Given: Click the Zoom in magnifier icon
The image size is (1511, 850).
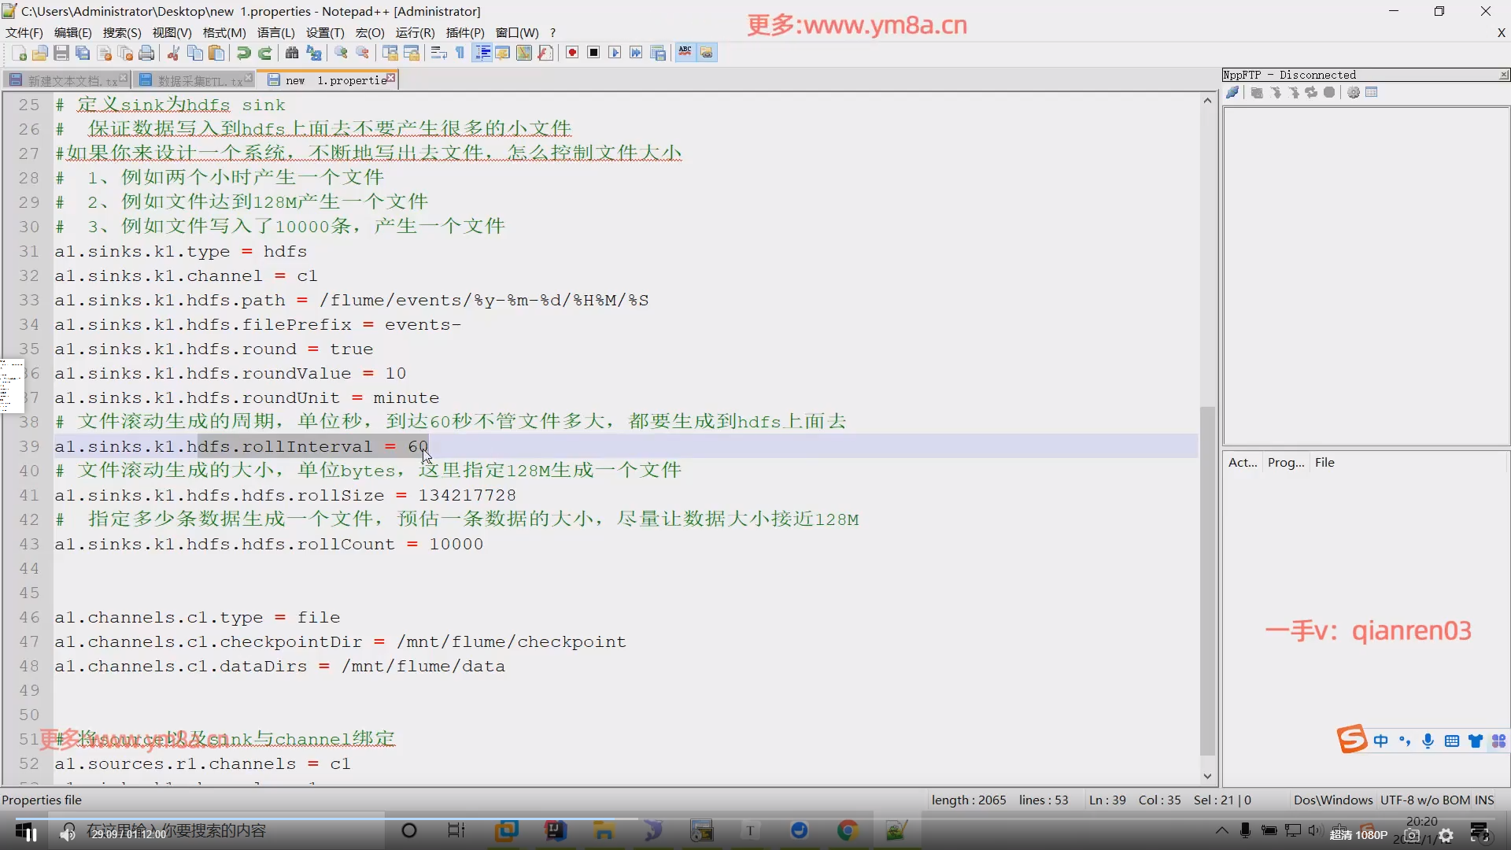Looking at the screenshot, I should pos(341,53).
